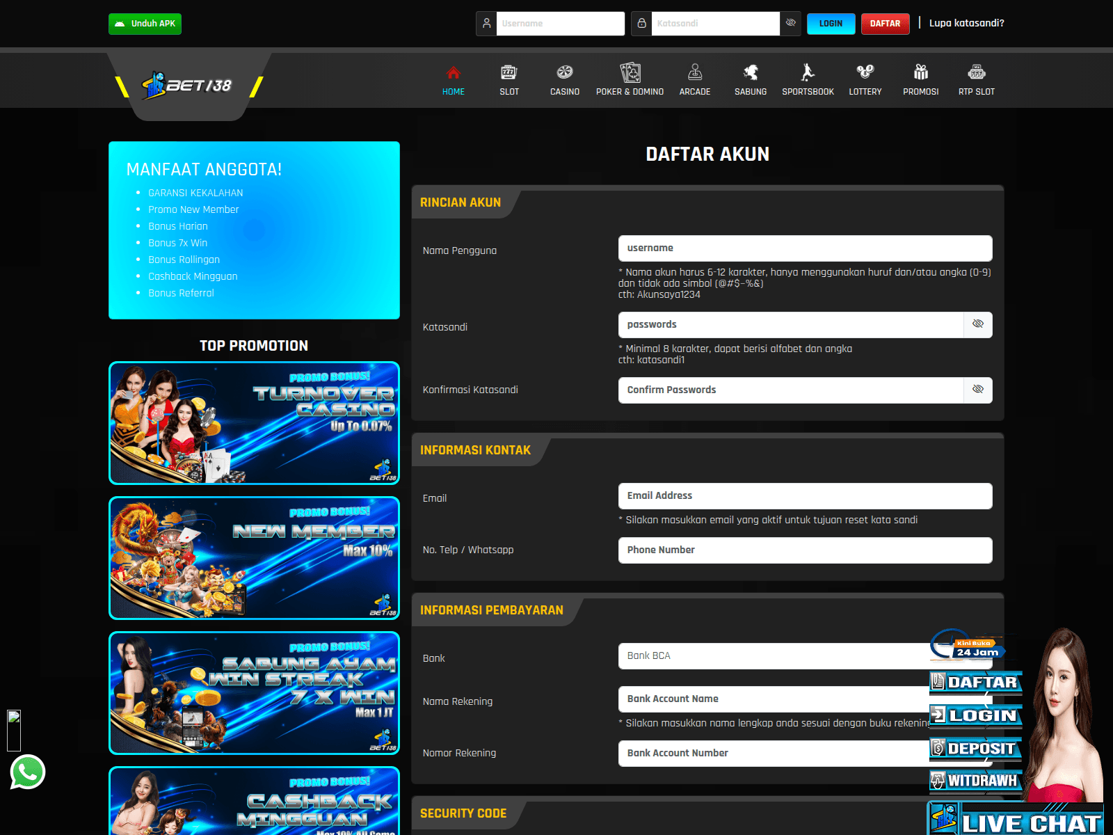Focus the Phone Number field
The height and width of the screenshot is (835, 1113).
[805, 550]
